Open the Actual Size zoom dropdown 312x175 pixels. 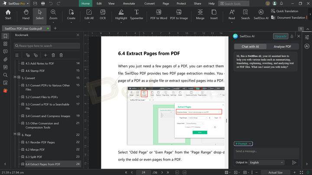pos(275,172)
